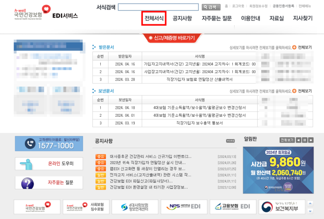Open notice 건강보험 EDI 파일신고(파일사양서)
324x219 pixels.
tap(141, 181)
